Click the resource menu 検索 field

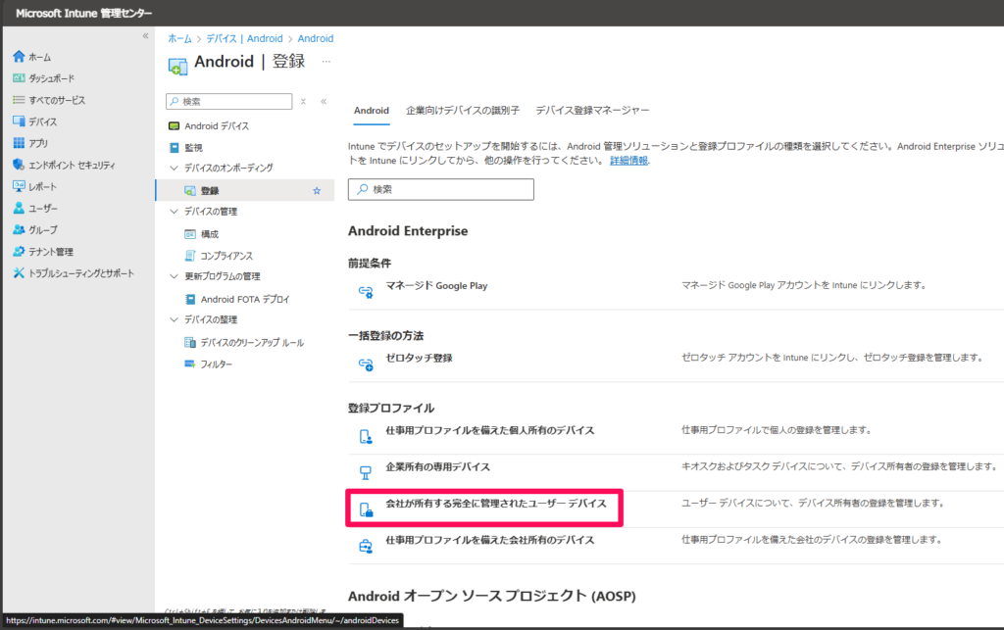(x=228, y=101)
